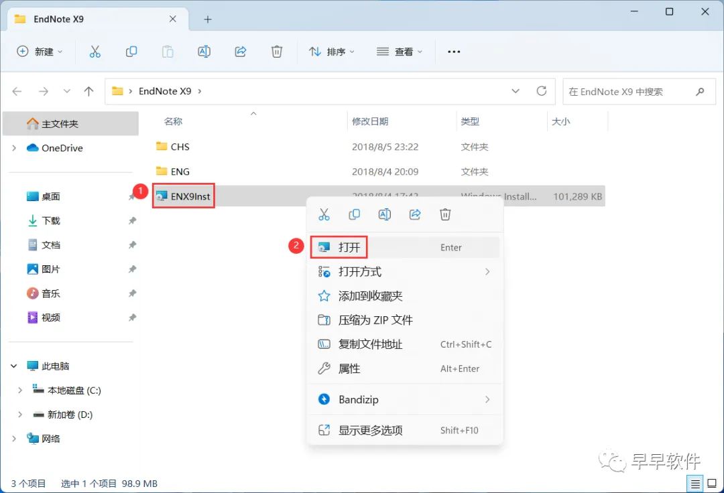
Task: Refresh the current folder view
Action: coord(542,91)
